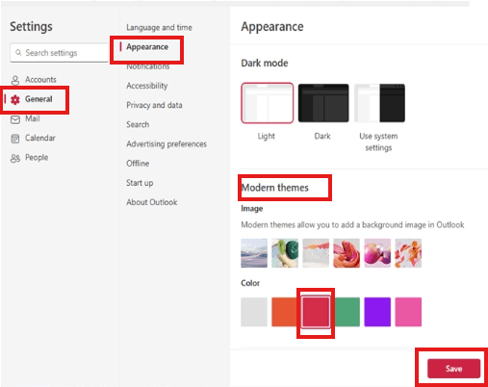This screenshot has height=387, width=488.
Task: Click the Appearance page title
Action: [272, 27]
